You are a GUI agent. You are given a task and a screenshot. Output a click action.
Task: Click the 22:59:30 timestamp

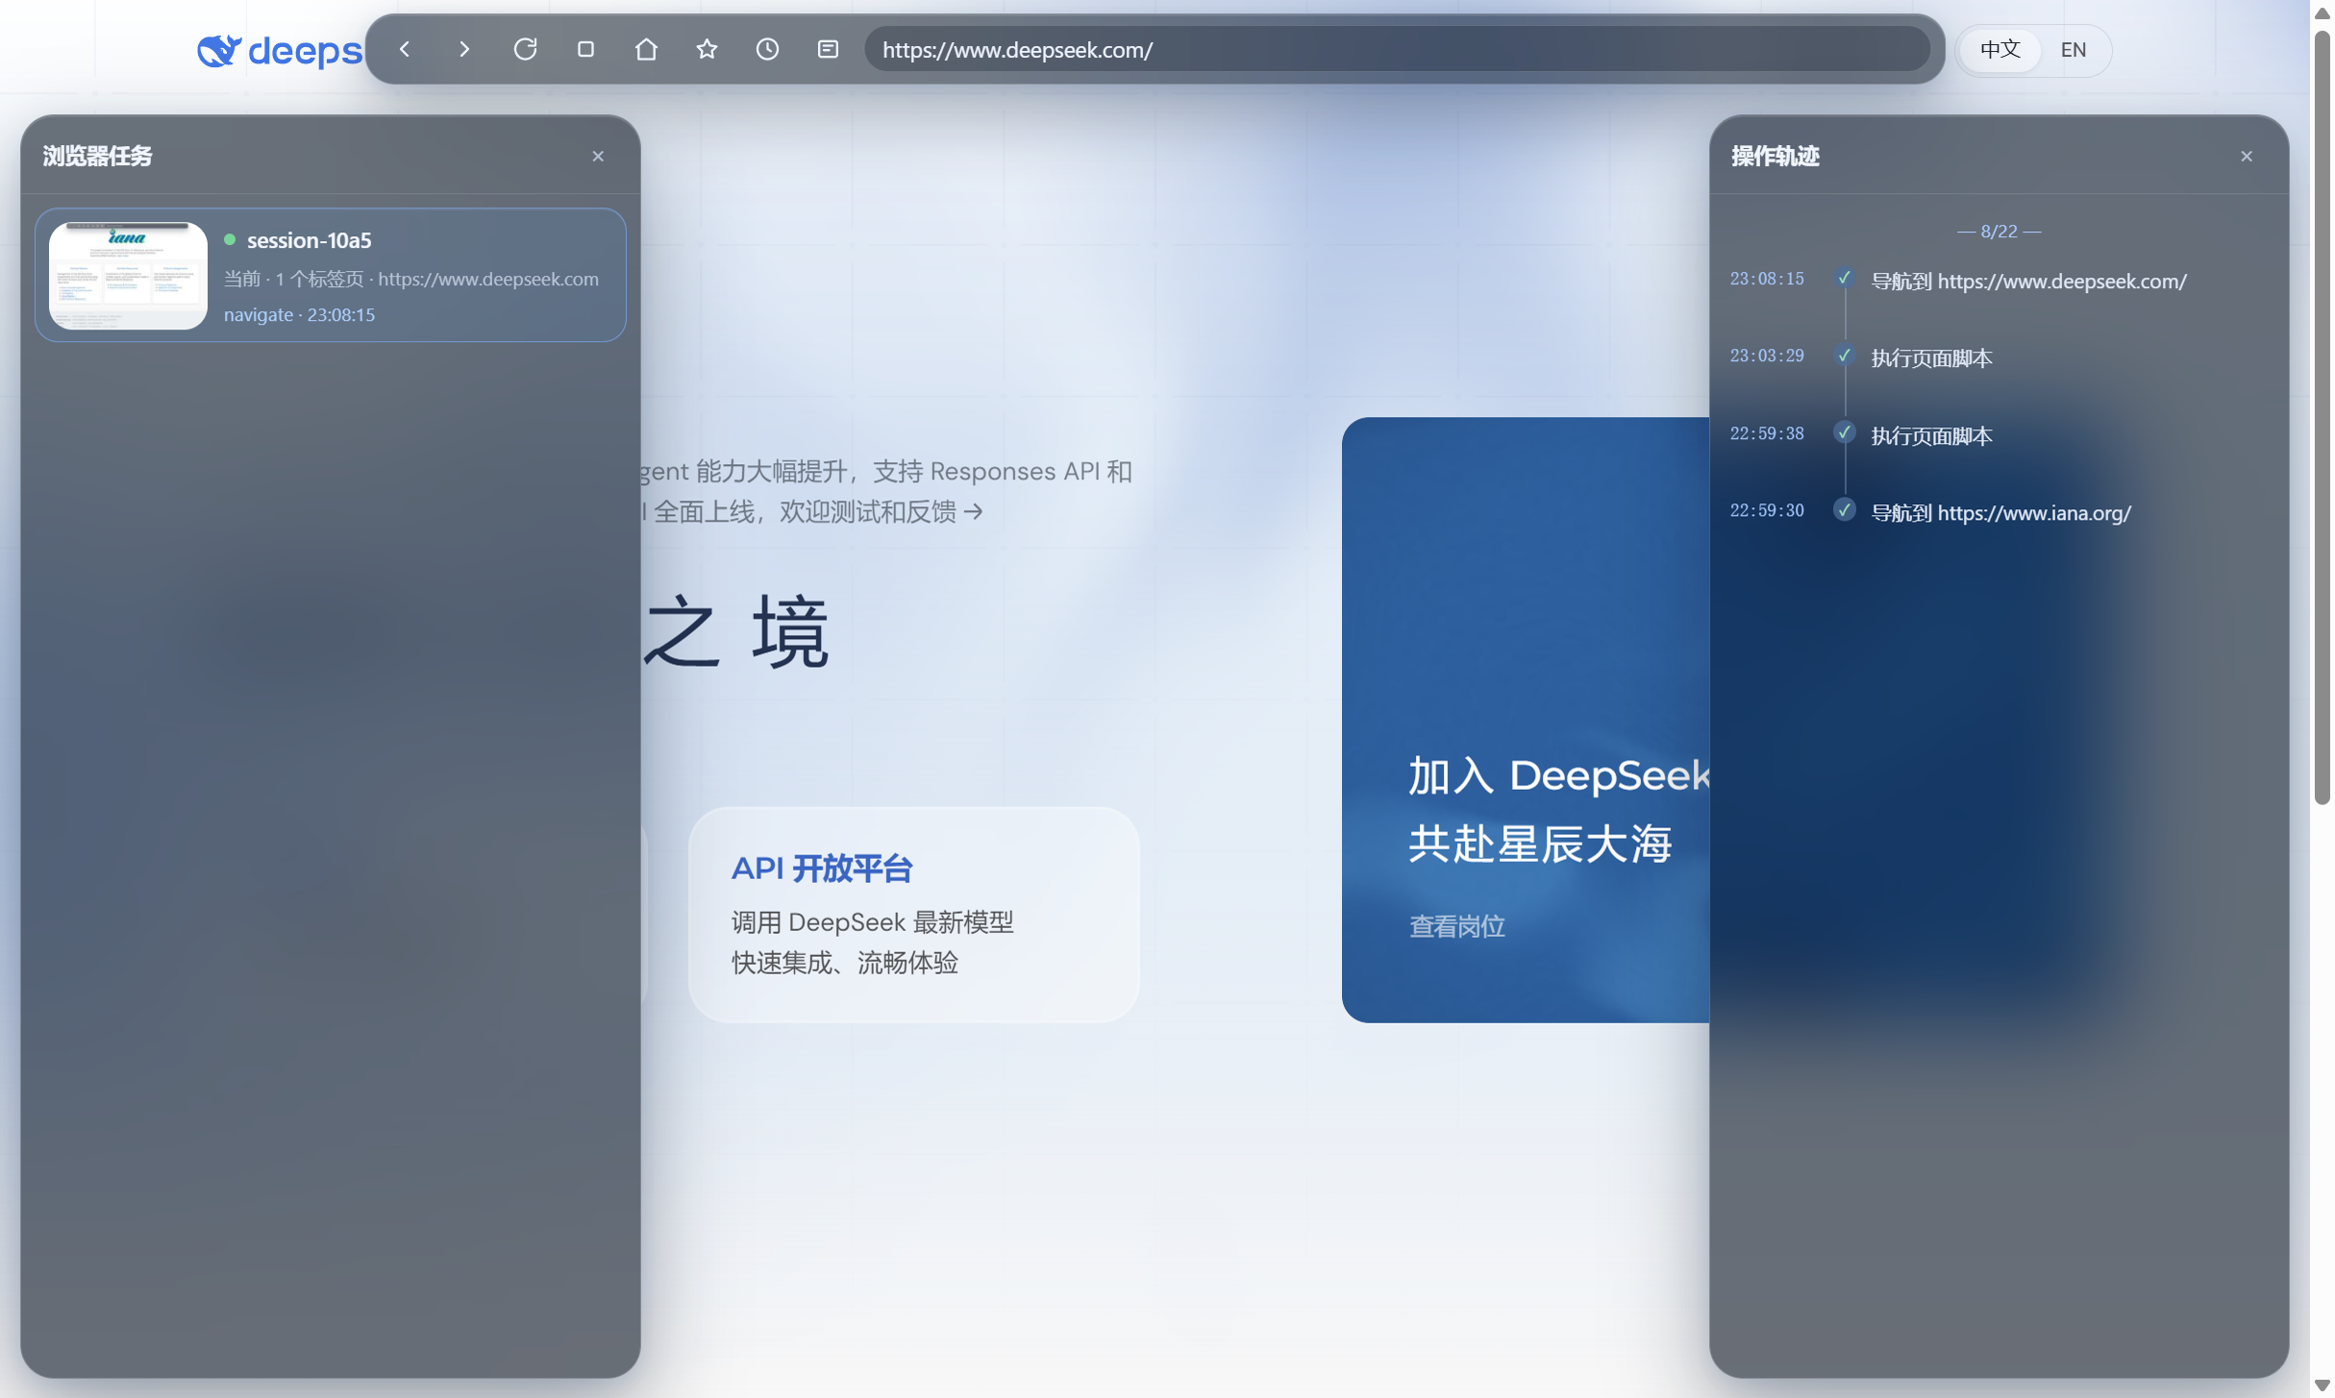pos(1766,510)
